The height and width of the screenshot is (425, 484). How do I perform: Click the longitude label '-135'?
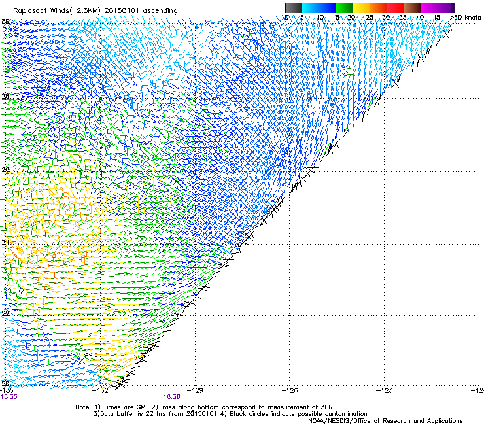[7, 390]
